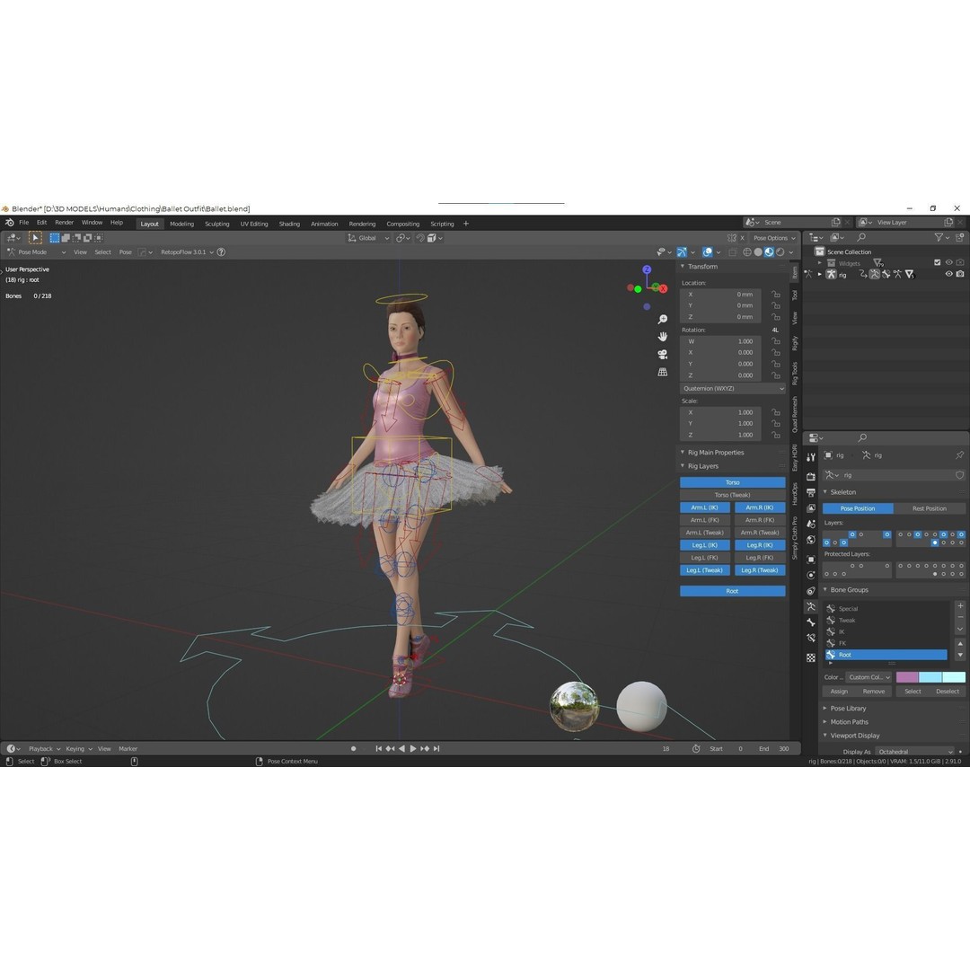This screenshot has height=970, width=970.
Task: Select the tweak select tool arrow icon
Action: coord(35,237)
